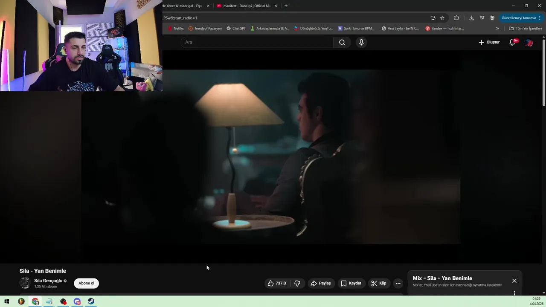The height and width of the screenshot is (307, 546).
Task: Focus the YouTube Ara search box
Action: (x=257, y=42)
